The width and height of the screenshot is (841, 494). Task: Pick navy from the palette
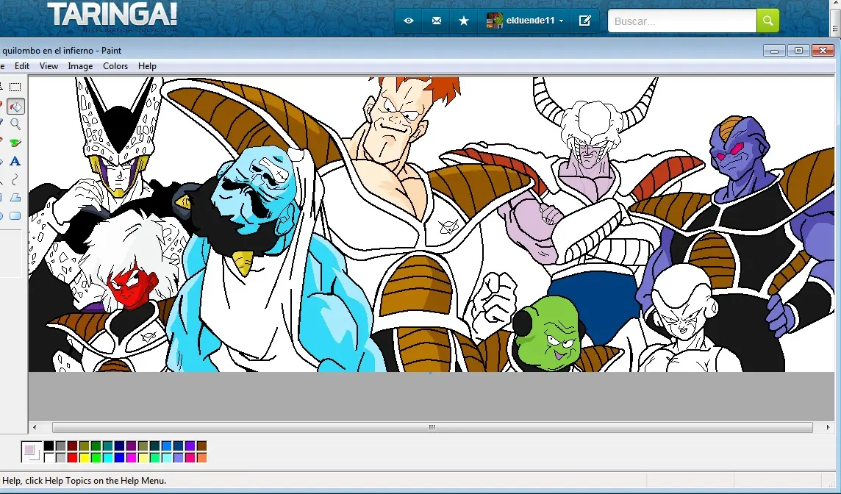tap(120, 445)
